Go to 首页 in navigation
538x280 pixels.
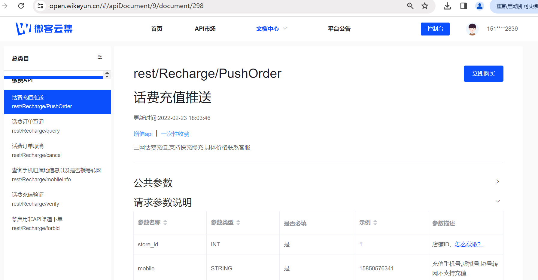157,29
